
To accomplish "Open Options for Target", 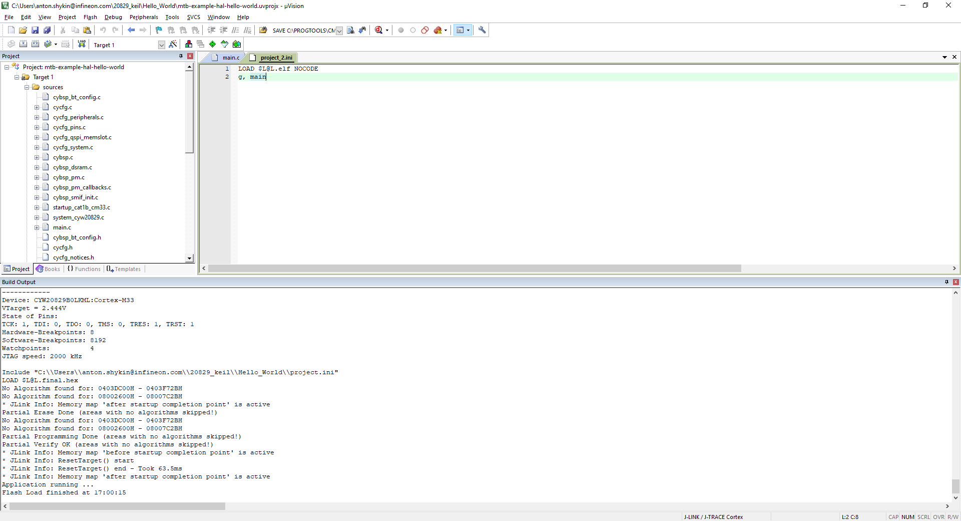I will tap(173, 44).
